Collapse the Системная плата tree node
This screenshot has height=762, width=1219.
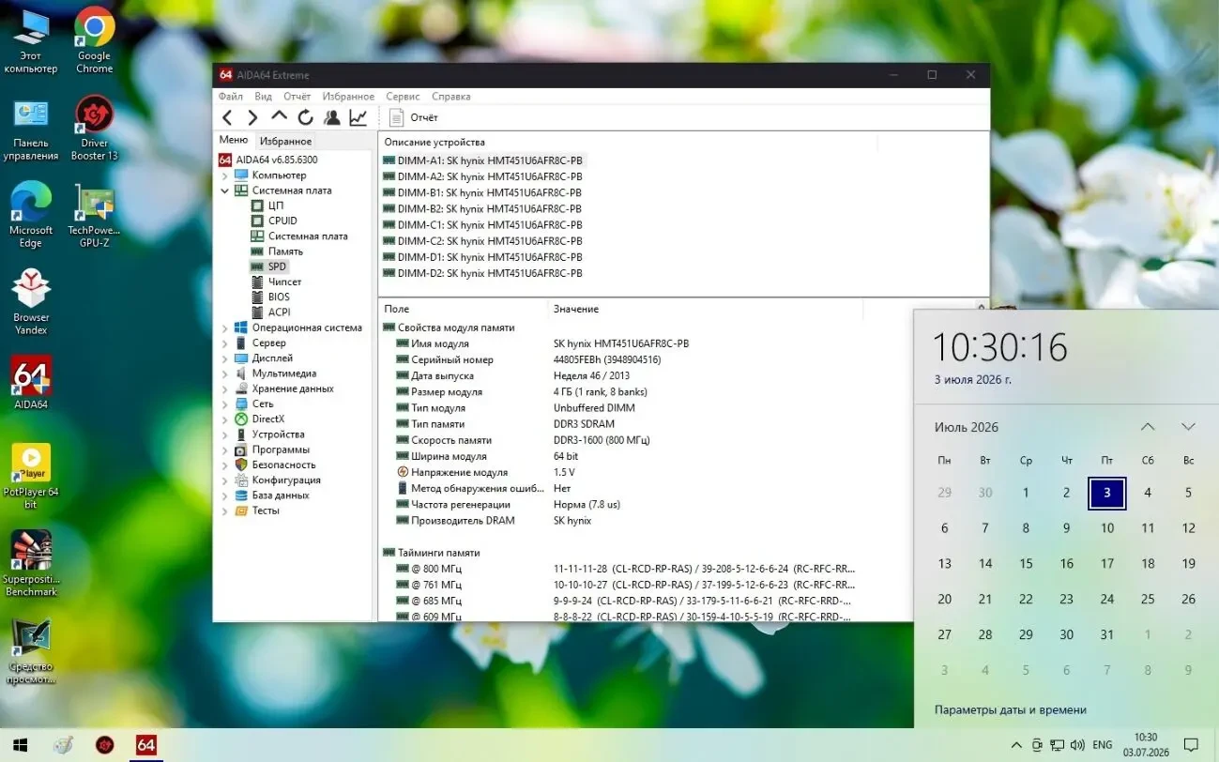[x=225, y=190]
